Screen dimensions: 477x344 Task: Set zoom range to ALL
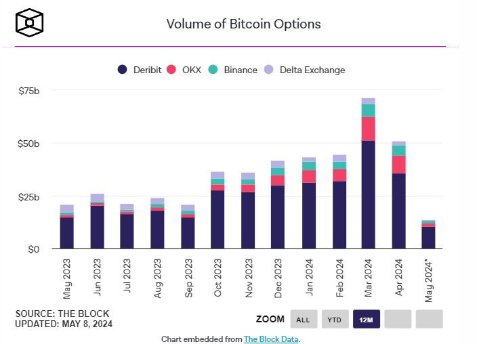click(x=304, y=319)
